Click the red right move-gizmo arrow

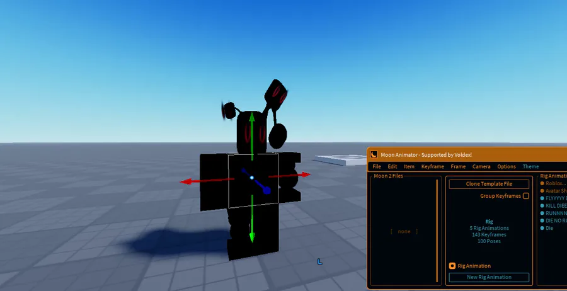pos(304,175)
